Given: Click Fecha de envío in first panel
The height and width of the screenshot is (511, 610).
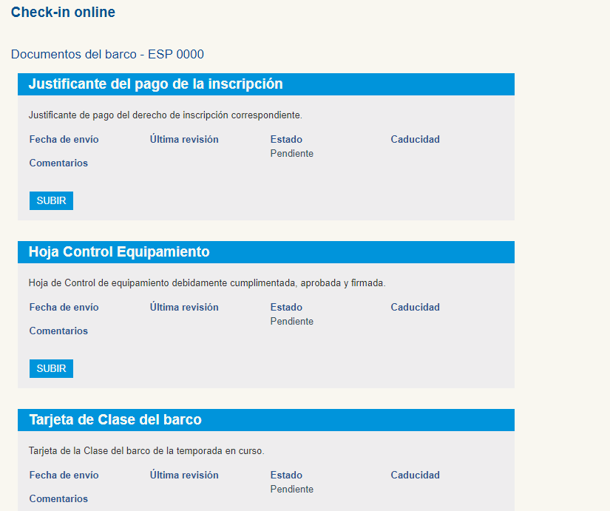Looking at the screenshot, I should (x=64, y=139).
